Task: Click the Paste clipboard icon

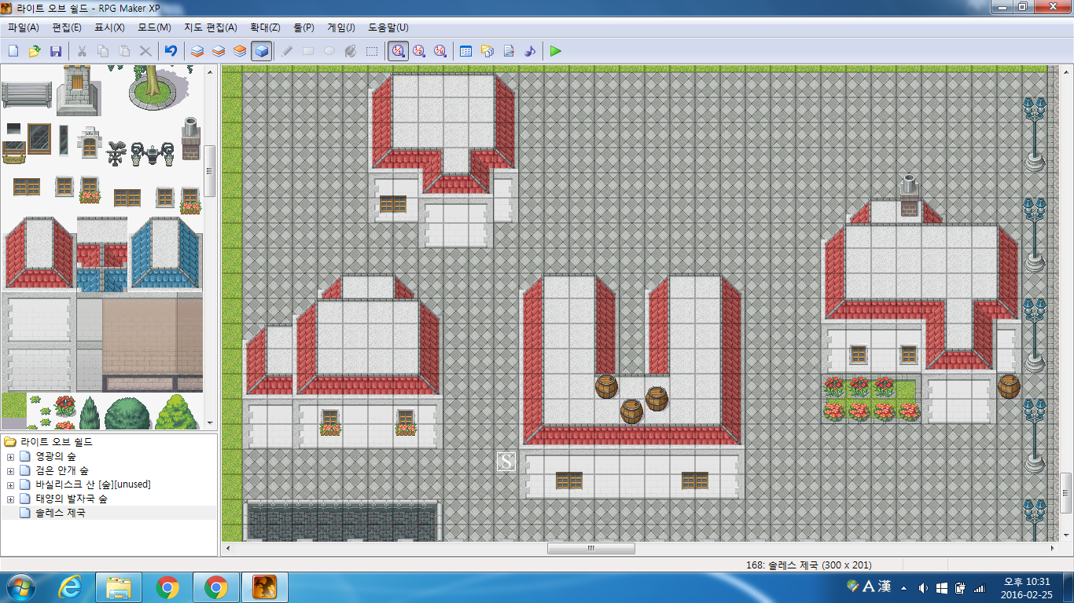Action: pyautogui.click(x=124, y=51)
